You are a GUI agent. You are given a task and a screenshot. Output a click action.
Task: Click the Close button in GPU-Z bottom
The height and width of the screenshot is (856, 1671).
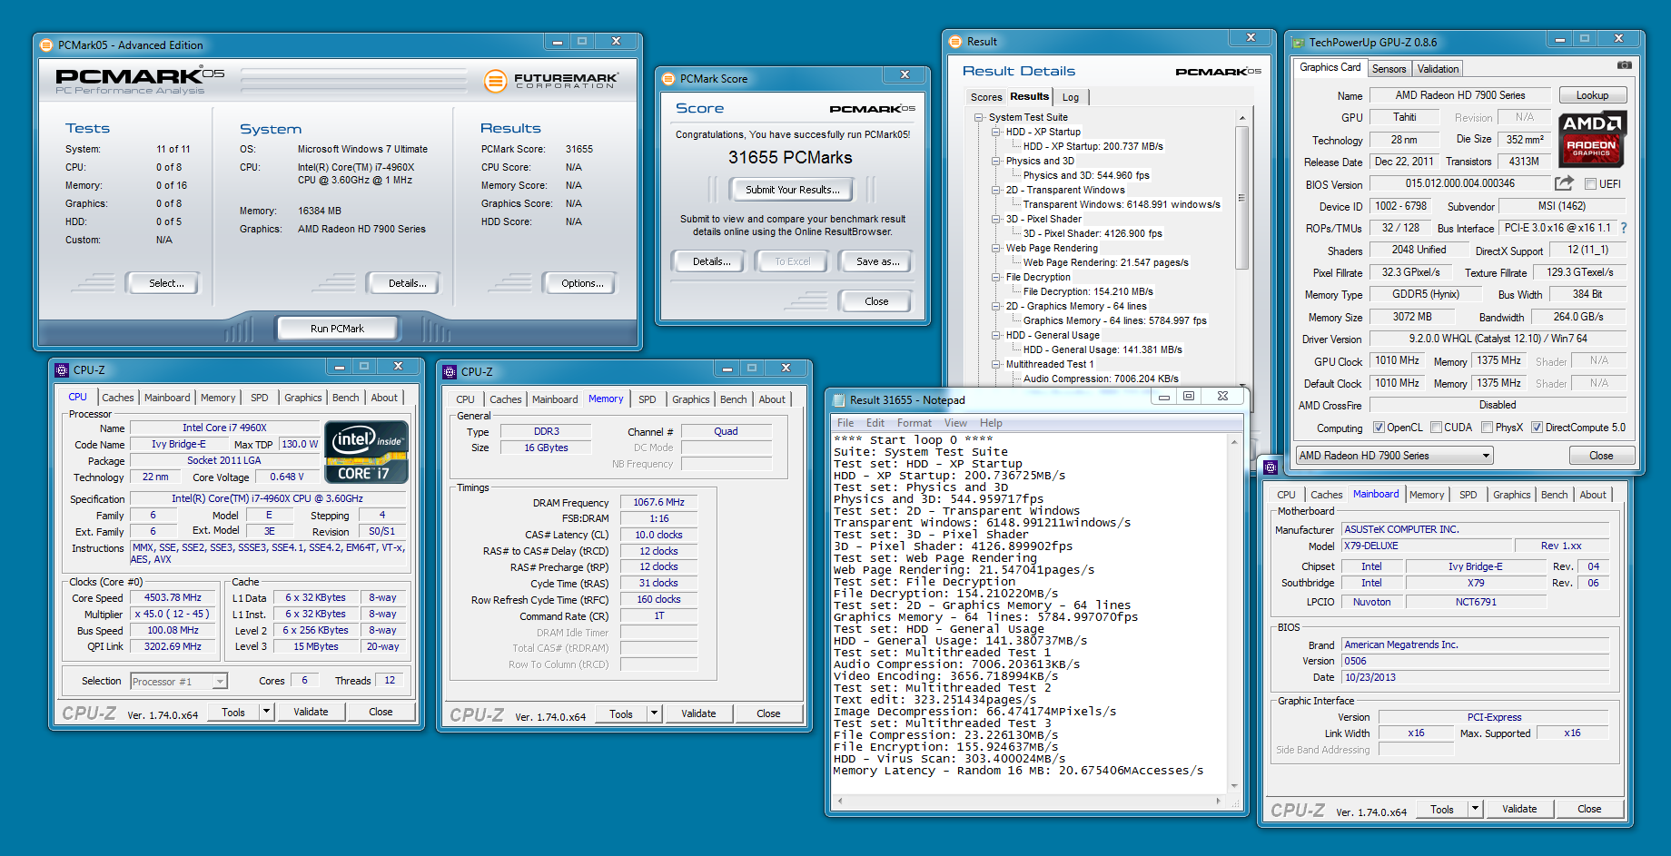(x=1601, y=456)
